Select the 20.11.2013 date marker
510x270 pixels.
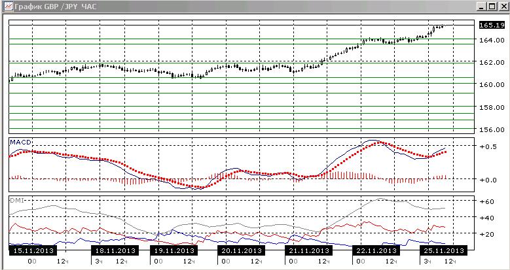241,251
